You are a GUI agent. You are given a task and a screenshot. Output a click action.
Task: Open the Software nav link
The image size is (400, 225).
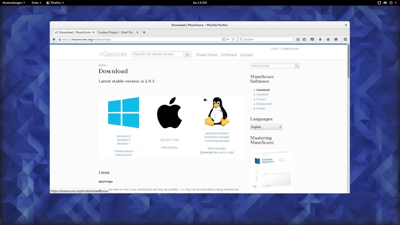pyautogui.click(x=229, y=55)
